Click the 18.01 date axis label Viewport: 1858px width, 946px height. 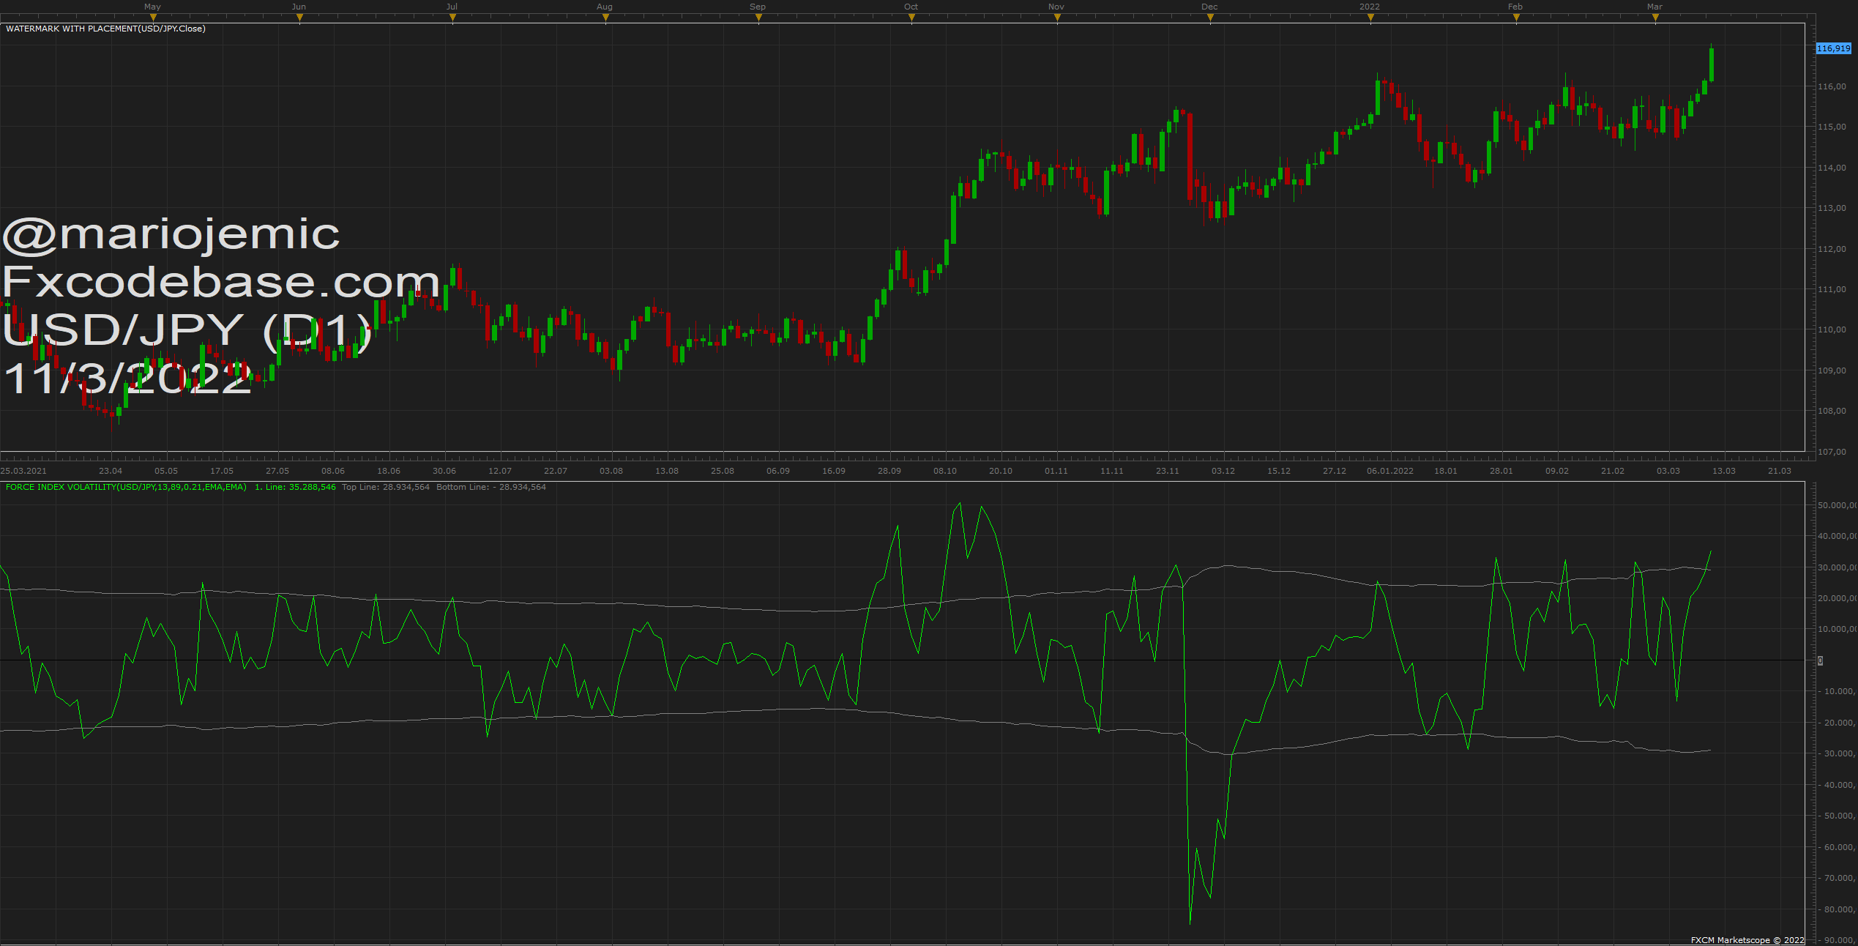tap(1446, 471)
